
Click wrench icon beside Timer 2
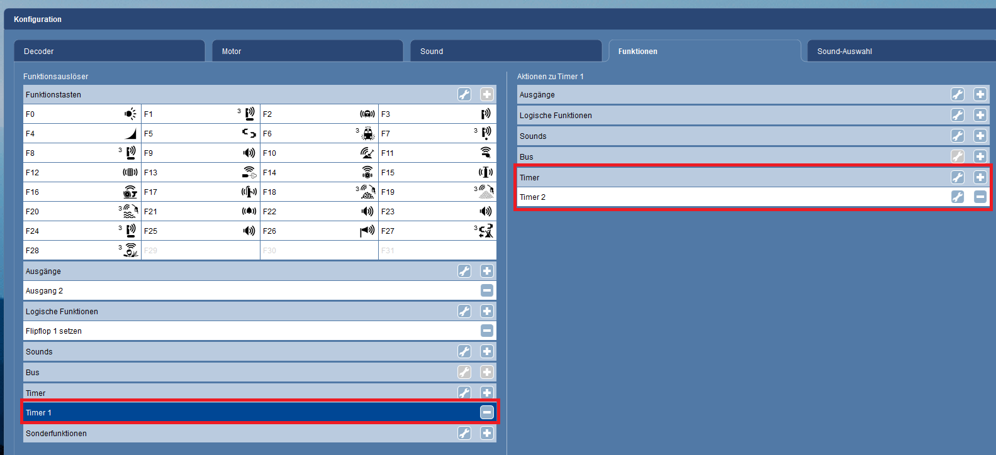[x=958, y=197]
